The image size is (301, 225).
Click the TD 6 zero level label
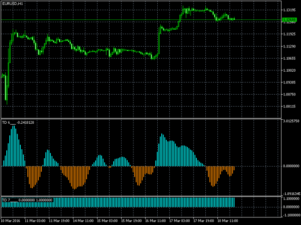(291, 166)
